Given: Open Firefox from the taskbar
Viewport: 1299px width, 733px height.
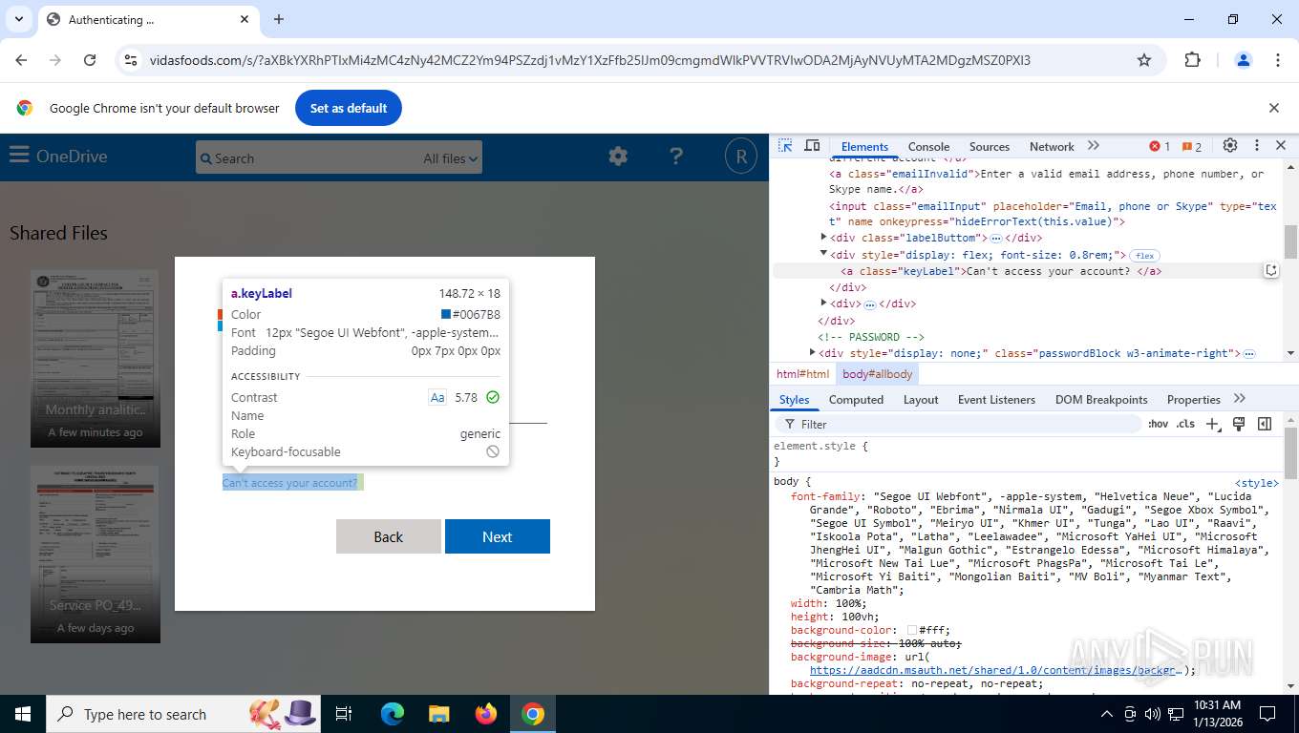Looking at the screenshot, I should (486, 714).
